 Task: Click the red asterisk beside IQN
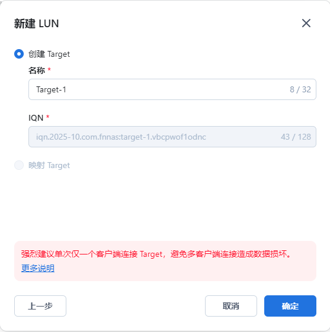(x=47, y=117)
